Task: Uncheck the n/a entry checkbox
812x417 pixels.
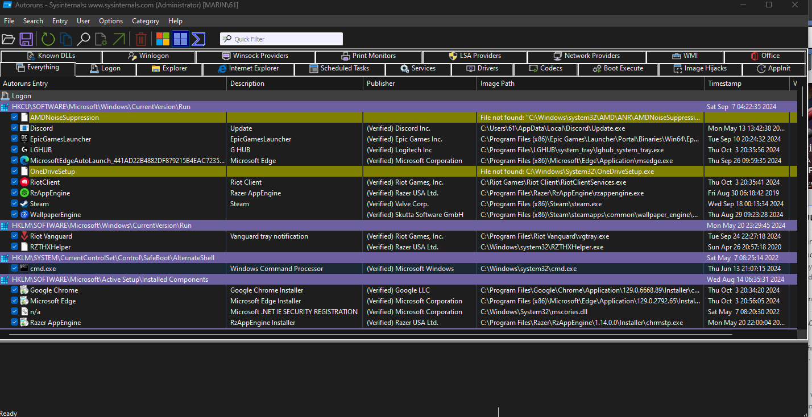Action: (15, 312)
